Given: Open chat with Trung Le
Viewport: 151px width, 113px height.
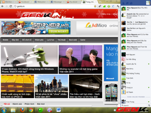Looking at the screenshot, I should pos(136,88).
